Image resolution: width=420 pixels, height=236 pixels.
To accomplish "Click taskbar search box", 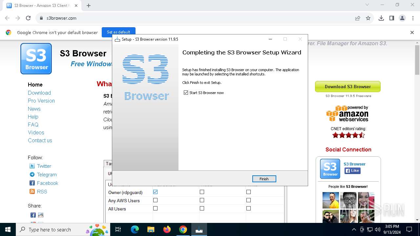I will coord(63,229).
